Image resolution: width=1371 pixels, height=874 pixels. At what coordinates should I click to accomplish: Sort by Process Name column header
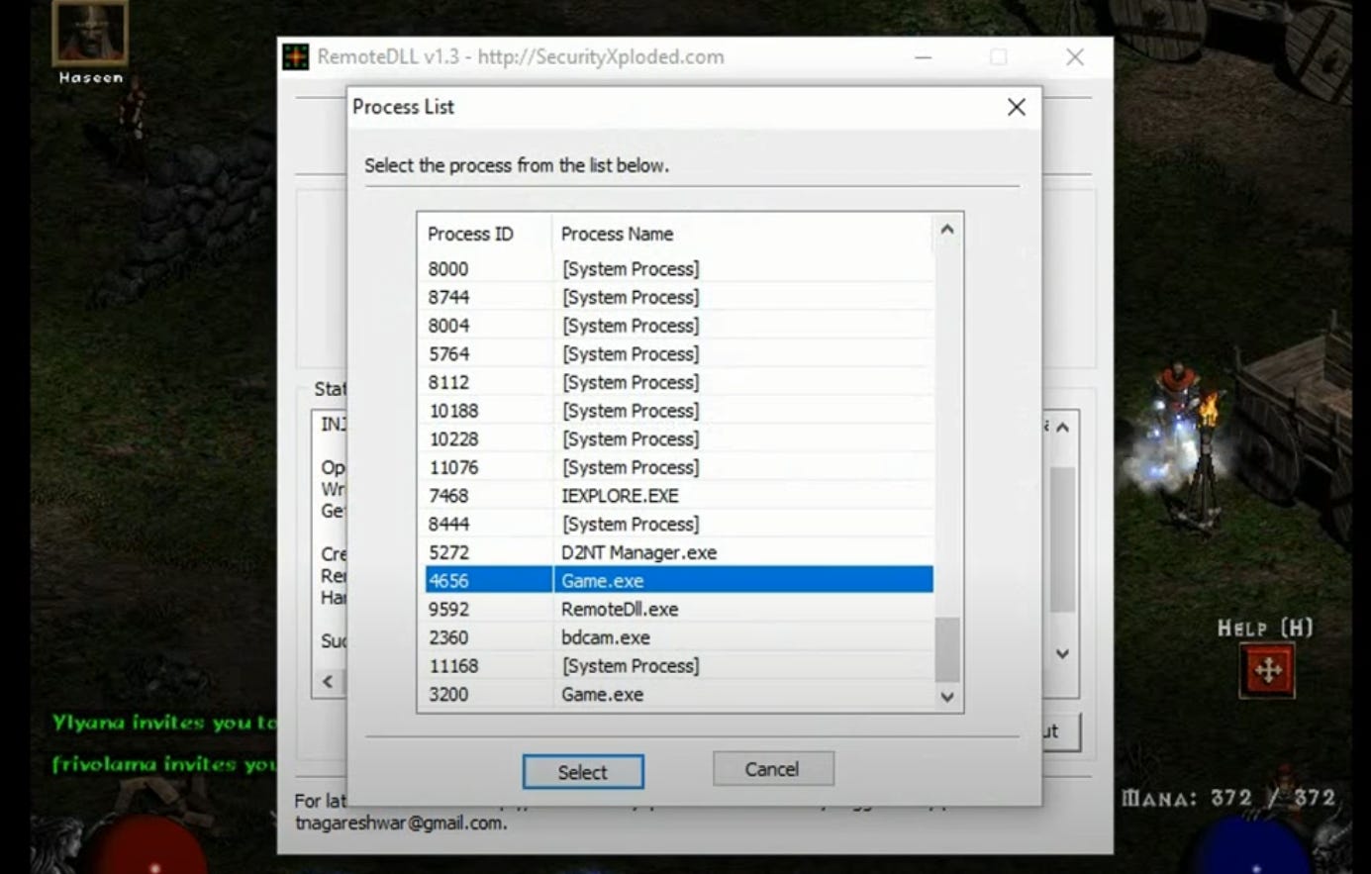[x=742, y=234]
